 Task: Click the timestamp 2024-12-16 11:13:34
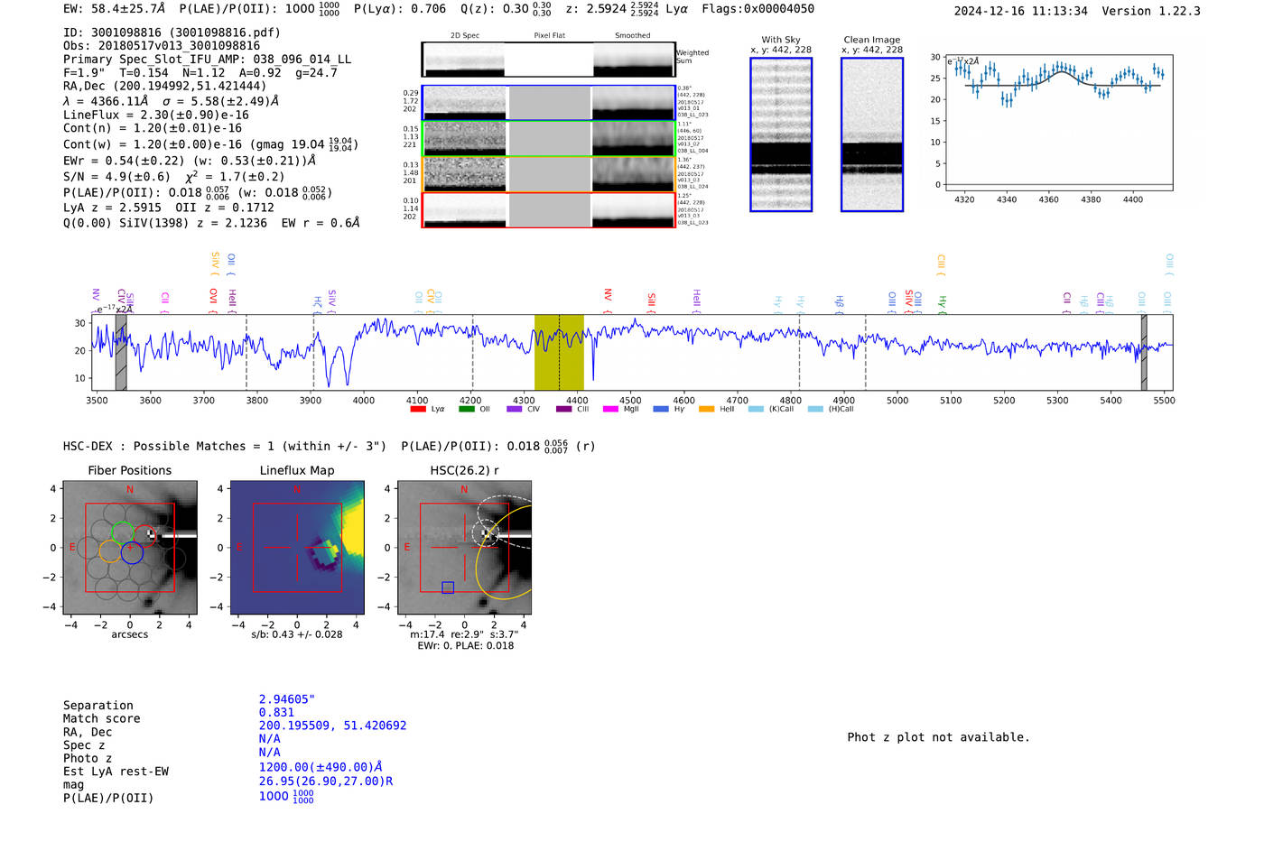click(x=1020, y=11)
